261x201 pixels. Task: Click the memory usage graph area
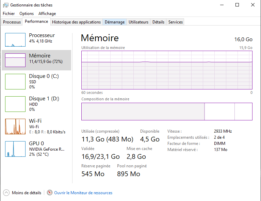tap(167, 70)
